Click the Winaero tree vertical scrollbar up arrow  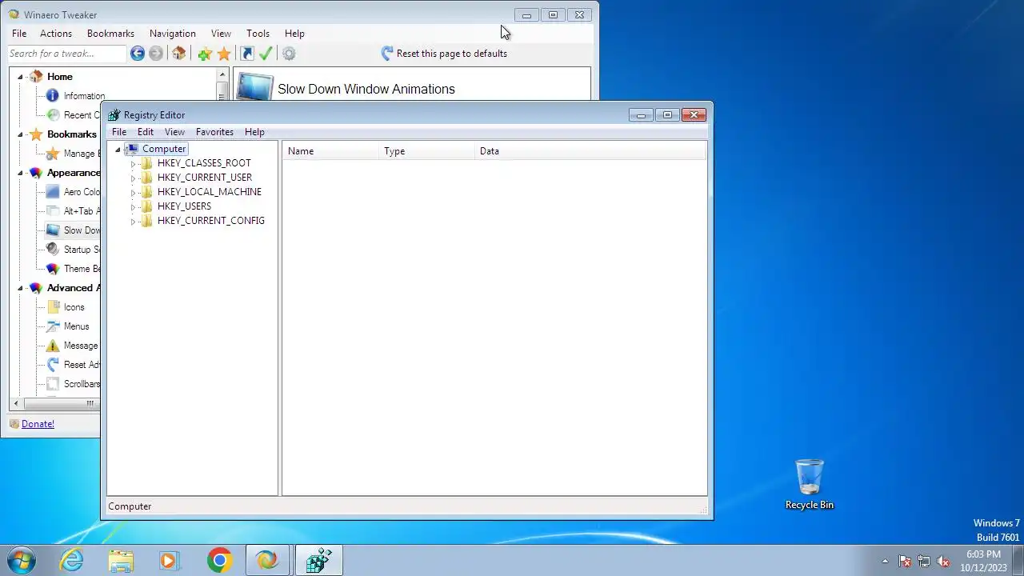[x=222, y=74]
